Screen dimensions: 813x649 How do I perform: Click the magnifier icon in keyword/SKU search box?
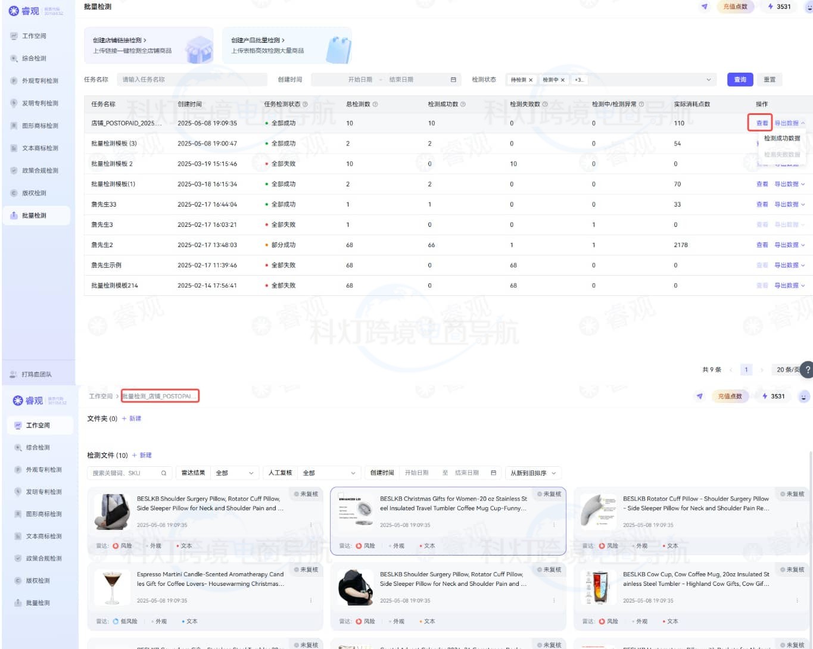[163, 473]
